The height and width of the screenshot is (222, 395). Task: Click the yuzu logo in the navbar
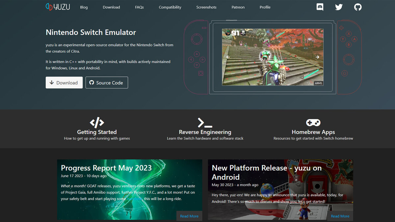click(58, 7)
